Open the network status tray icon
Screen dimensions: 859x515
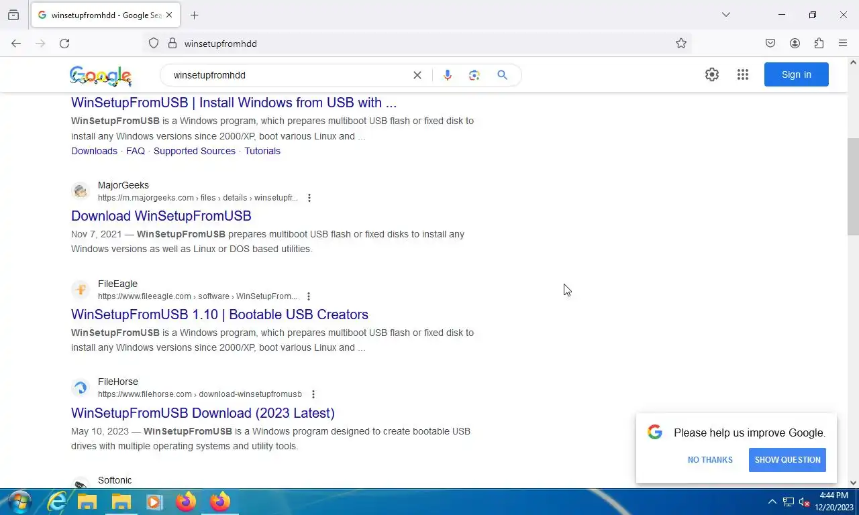[789, 502]
